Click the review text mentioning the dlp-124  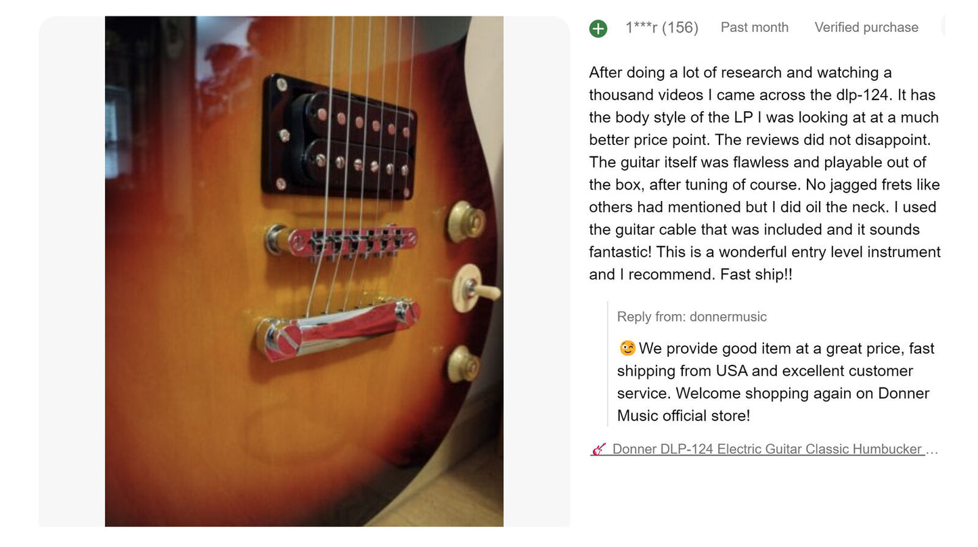coord(762,95)
